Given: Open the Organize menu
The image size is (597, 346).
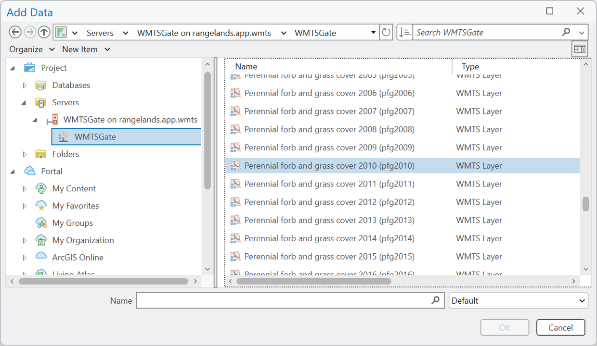Looking at the screenshot, I should pos(31,49).
